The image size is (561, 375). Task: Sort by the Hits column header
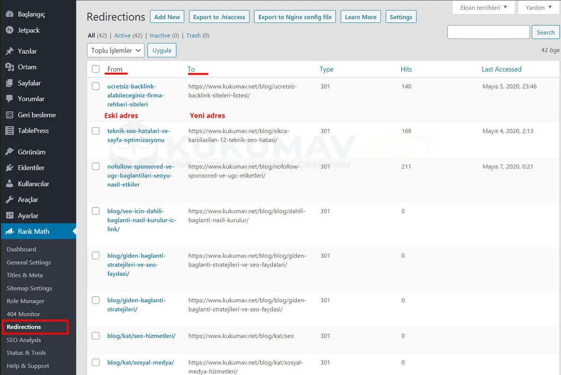point(406,69)
